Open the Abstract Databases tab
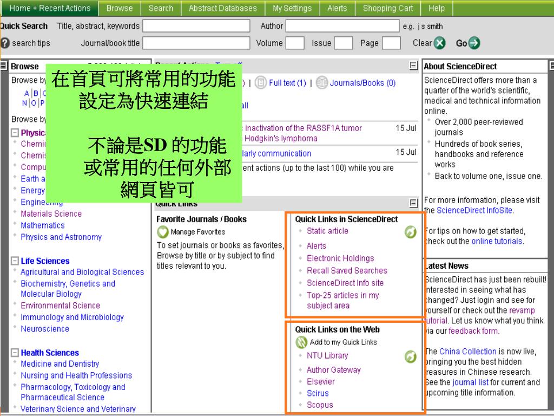Screen dimensions: 554x416 pos(222,8)
